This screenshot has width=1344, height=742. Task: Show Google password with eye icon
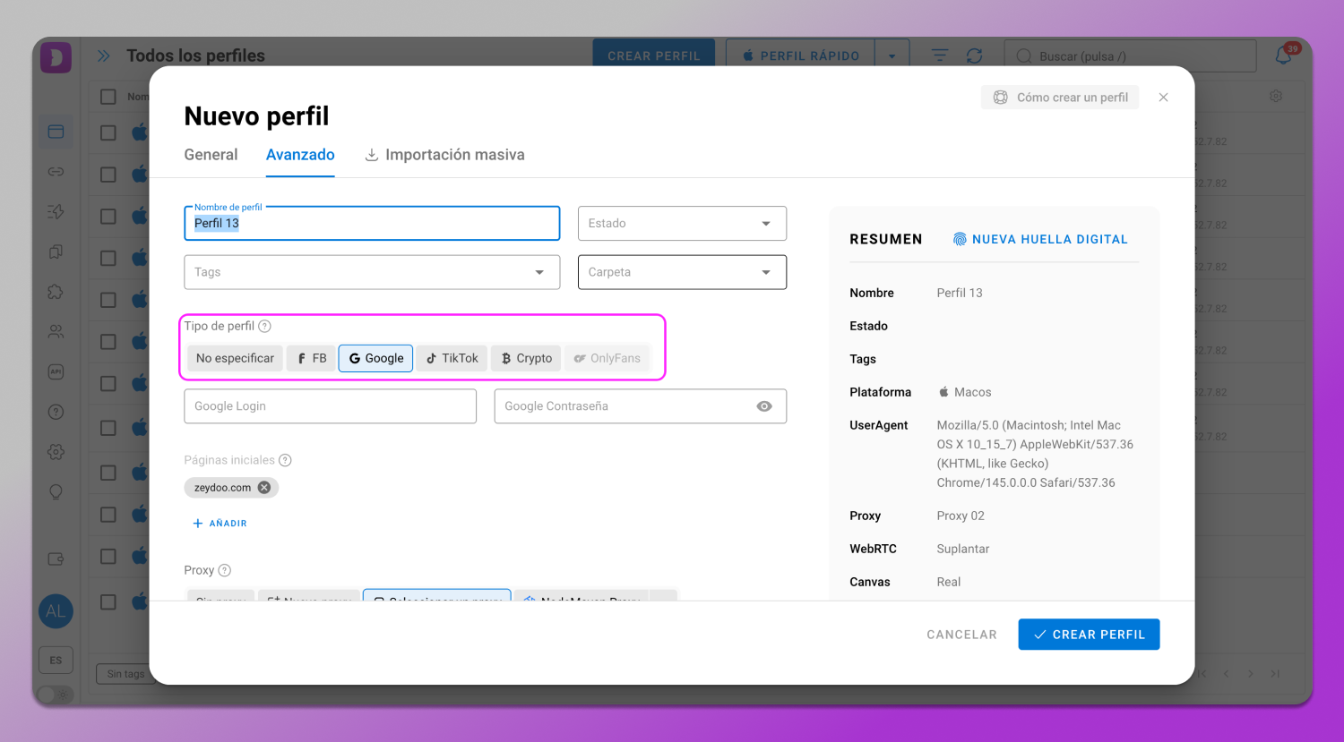(764, 406)
